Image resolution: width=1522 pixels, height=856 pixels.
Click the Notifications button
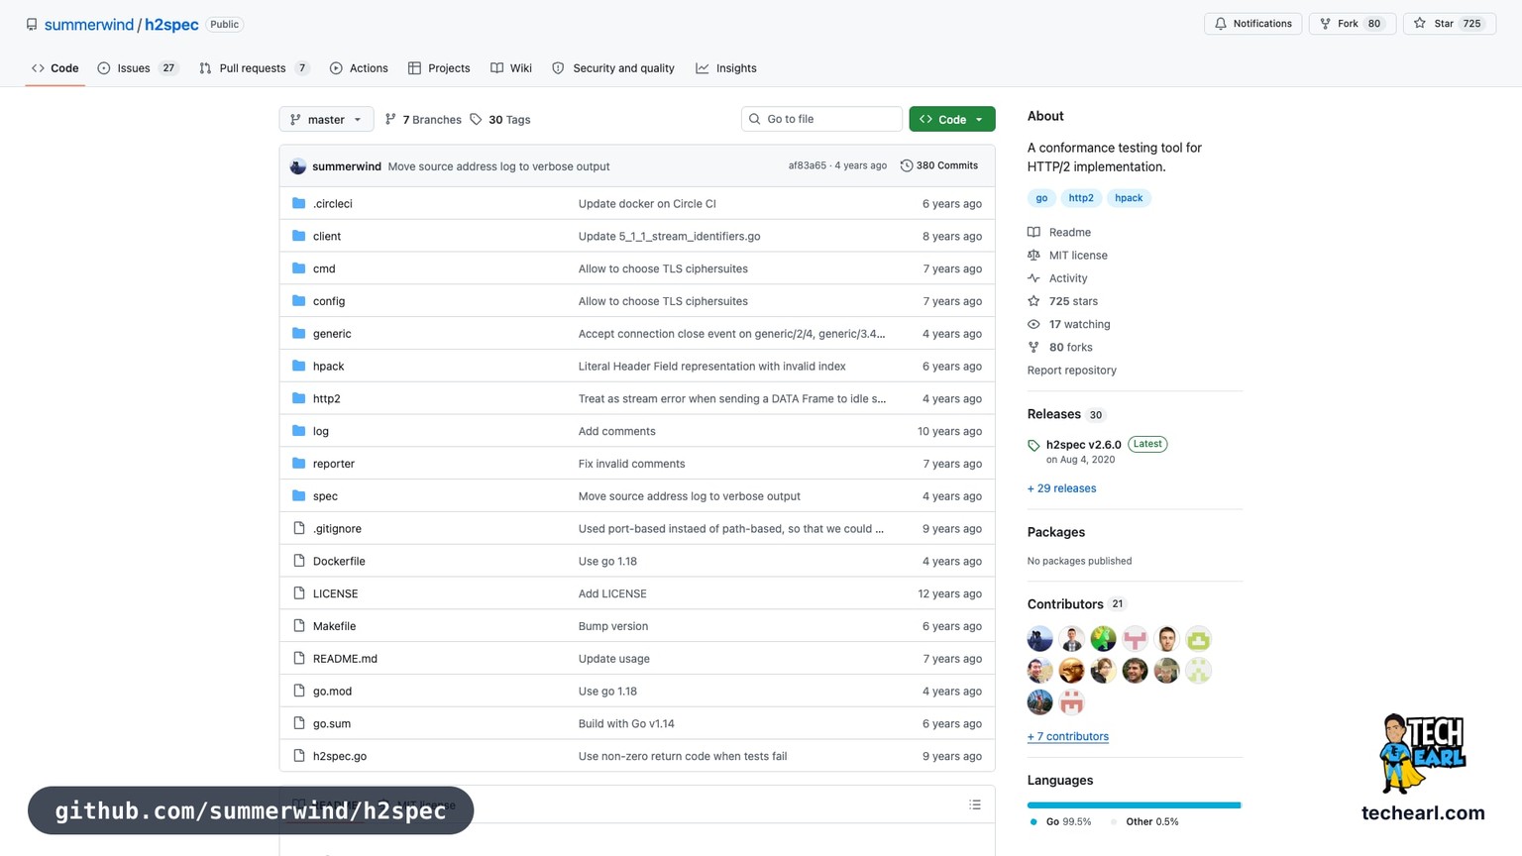tap(1253, 24)
